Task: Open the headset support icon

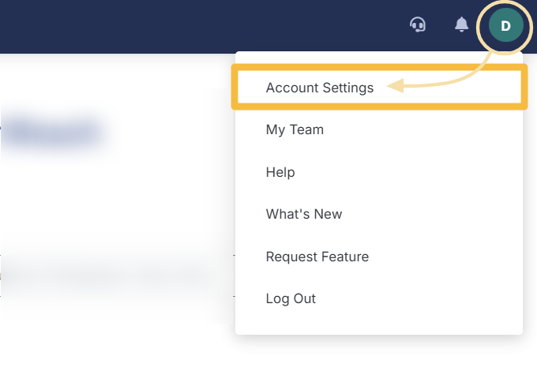Action: click(x=418, y=25)
